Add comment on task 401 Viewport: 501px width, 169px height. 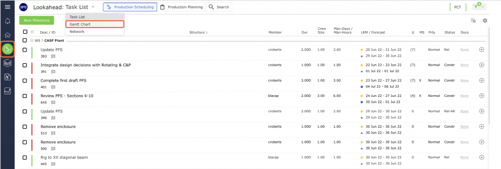[x=53, y=87]
